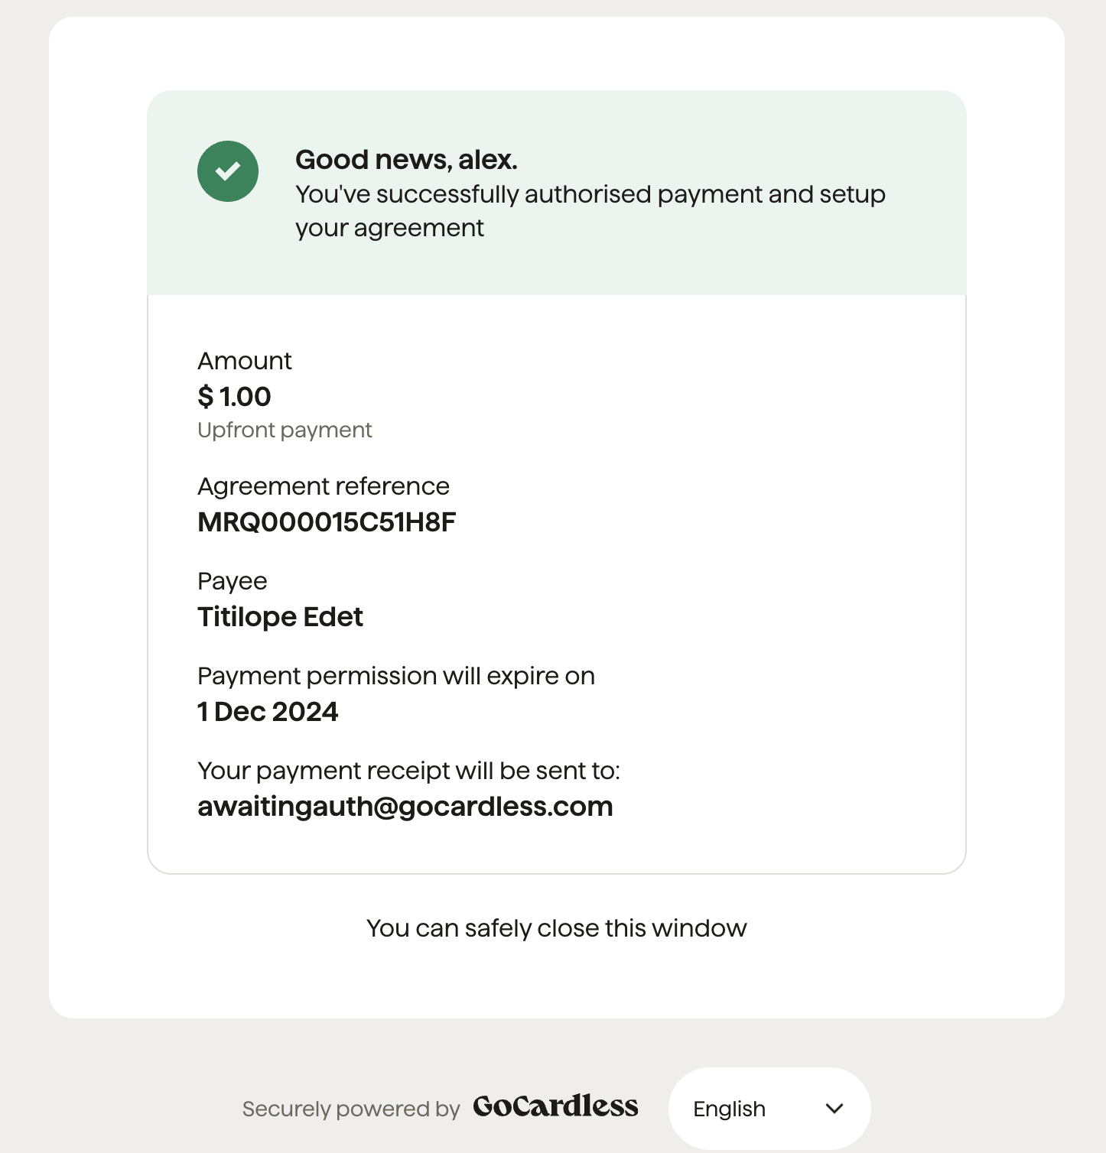
Task: Click the payee name Titilope Edet
Action: coord(280,617)
